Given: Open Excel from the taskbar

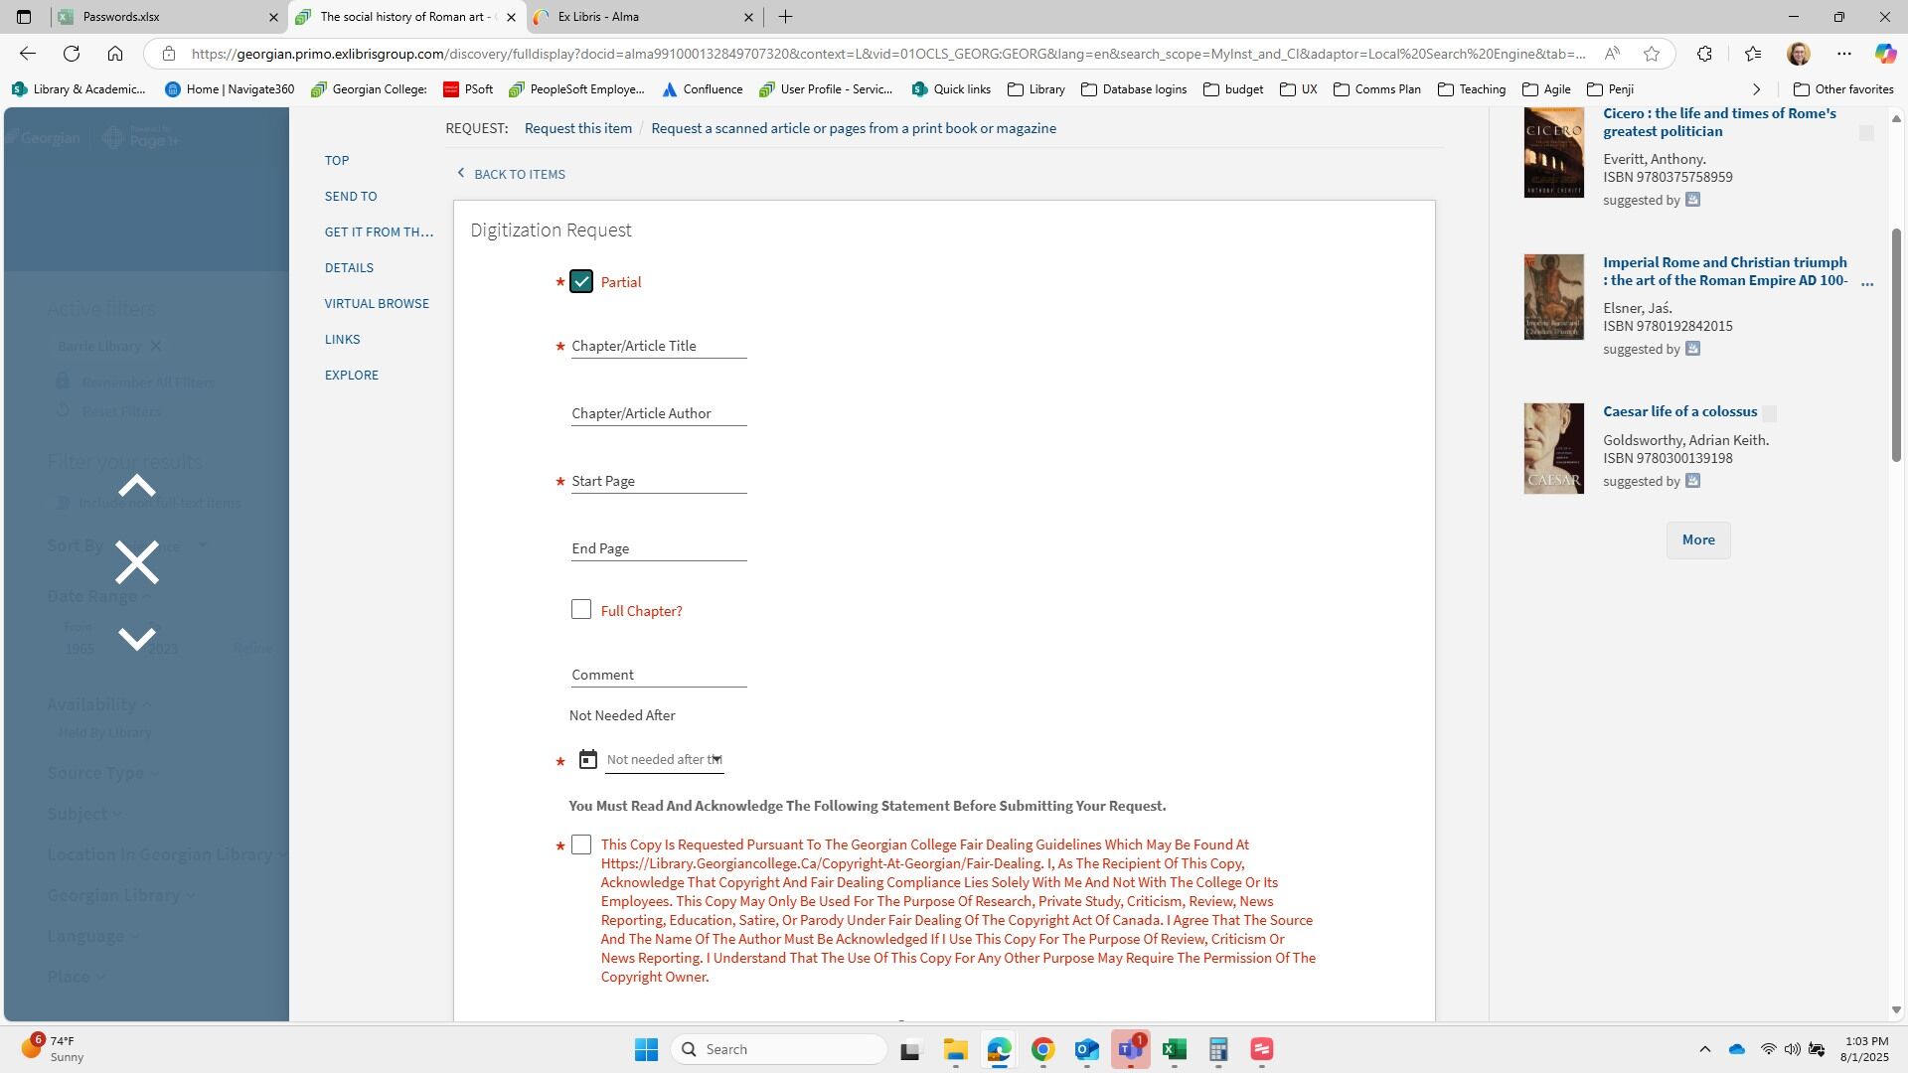Looking at the screenshot, I should tap(1175, 1049).
